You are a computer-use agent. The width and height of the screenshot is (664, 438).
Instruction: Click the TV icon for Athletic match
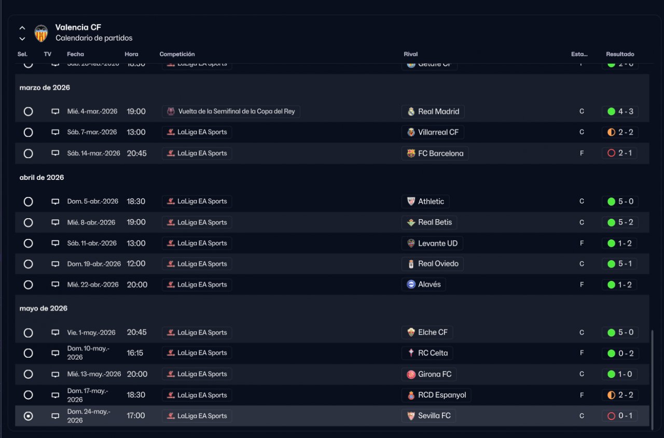click(55, 202)
